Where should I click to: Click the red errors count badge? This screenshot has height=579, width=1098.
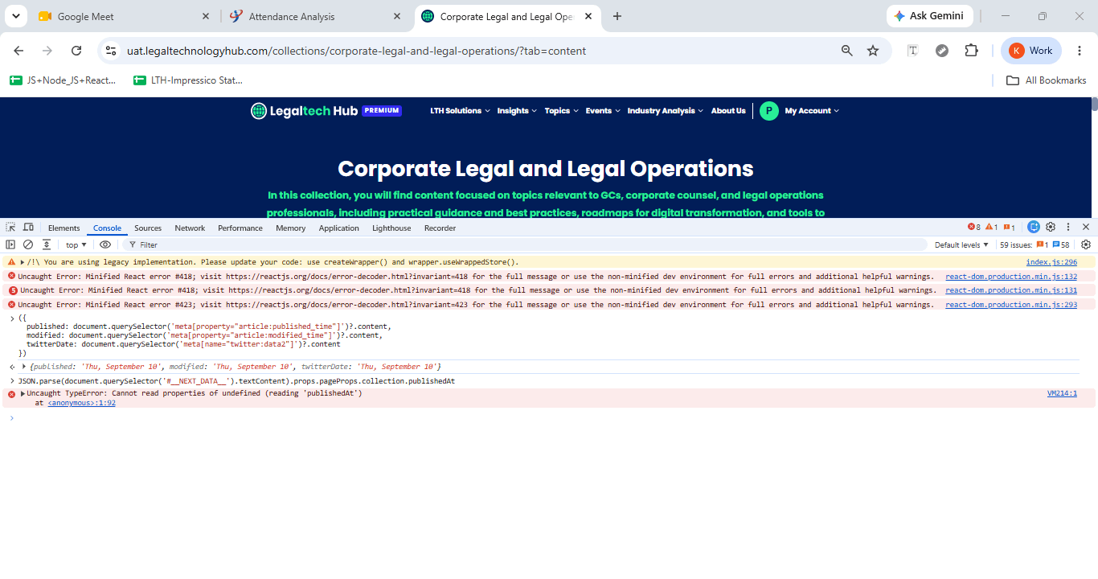click(974, 228)
